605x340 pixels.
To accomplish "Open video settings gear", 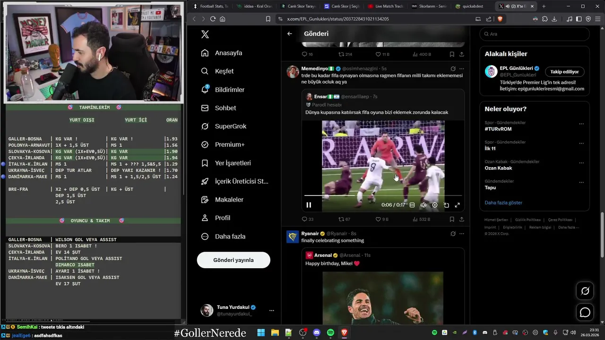I will click(435, 205).
